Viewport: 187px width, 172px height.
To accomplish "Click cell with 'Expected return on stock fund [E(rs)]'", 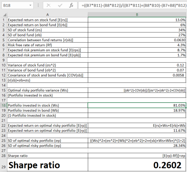I will pos(47,20).
